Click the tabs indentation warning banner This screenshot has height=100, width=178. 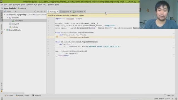click(93, 16)
